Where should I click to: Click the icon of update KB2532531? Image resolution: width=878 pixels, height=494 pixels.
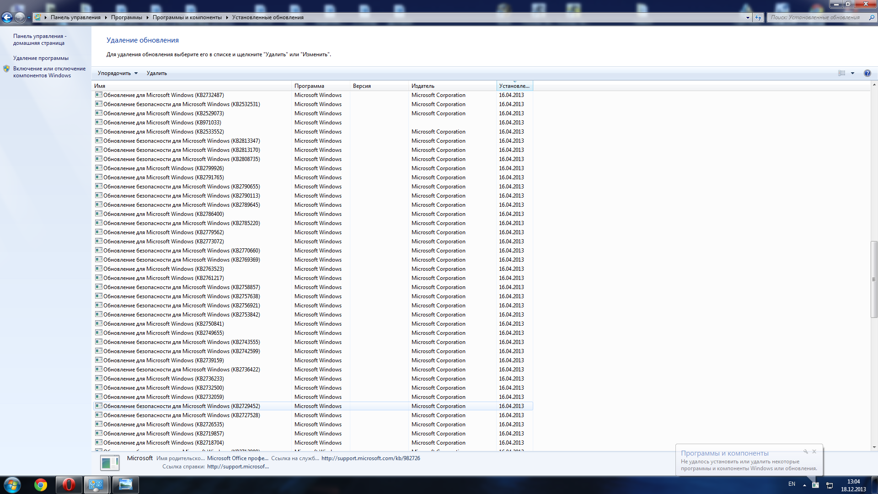tap(98, 104)
